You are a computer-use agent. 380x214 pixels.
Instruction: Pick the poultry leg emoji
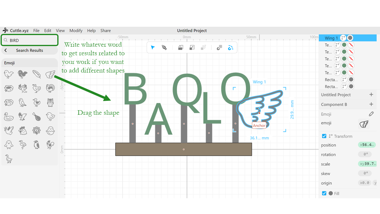coord(37,116)
